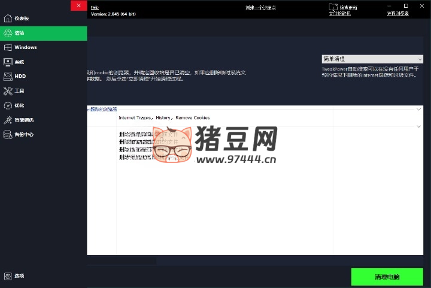The width and height of the screenshot is (431, 288).
Task: Open the 仪表板 dashboard home icon
Action: pyautogui.click(x=8, y=19)
